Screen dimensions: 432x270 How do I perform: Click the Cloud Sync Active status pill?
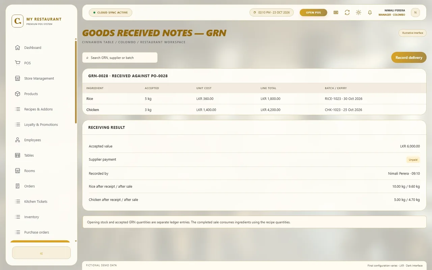point(110,12)
